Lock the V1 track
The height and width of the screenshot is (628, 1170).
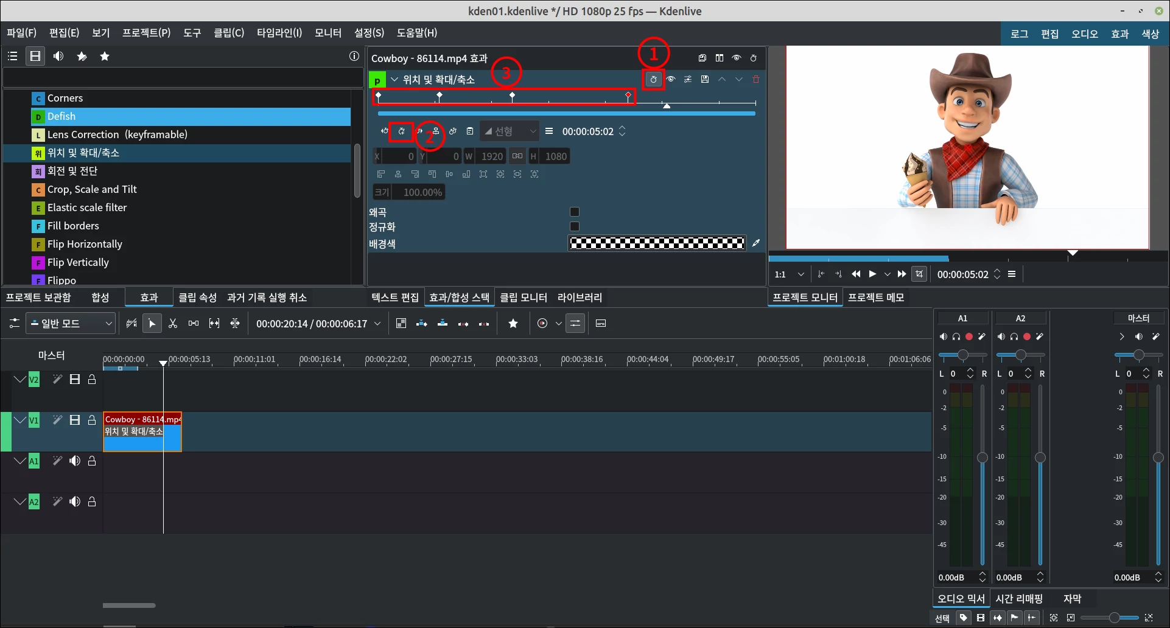pos(92,420)
